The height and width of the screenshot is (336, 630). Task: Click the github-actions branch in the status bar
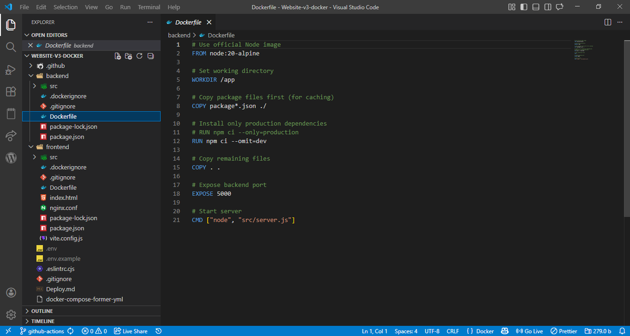click(41, 331)
